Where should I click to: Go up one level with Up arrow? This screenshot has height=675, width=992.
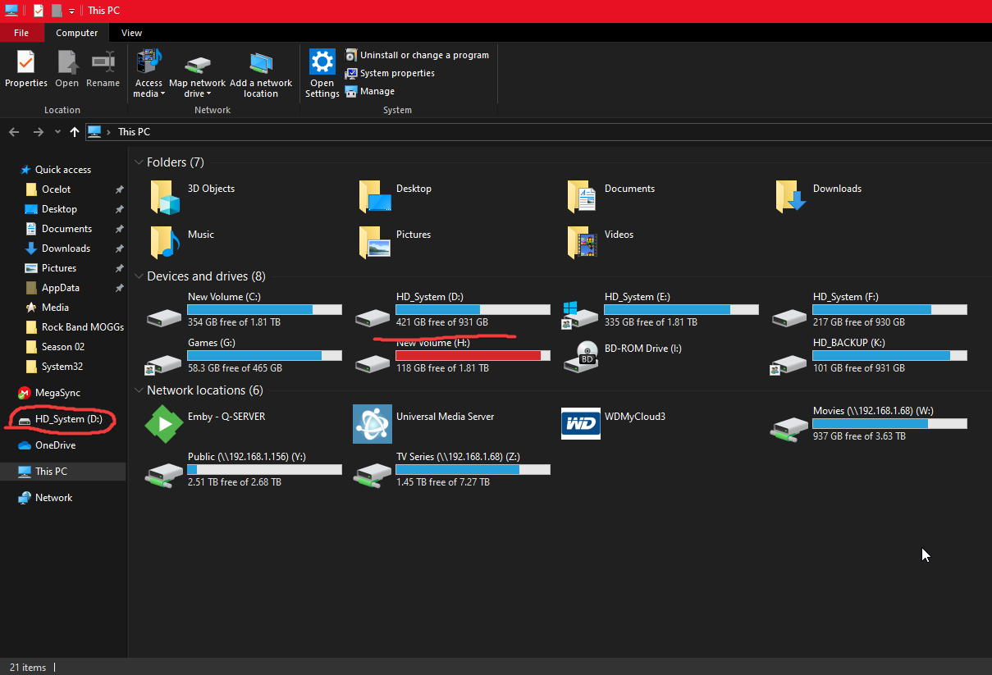[75, 132]
